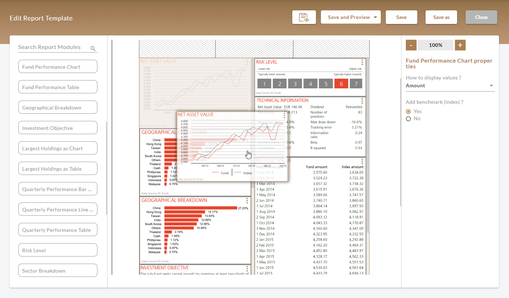Click the Save as button
509x298 pixels.
[x=441, y=17]
